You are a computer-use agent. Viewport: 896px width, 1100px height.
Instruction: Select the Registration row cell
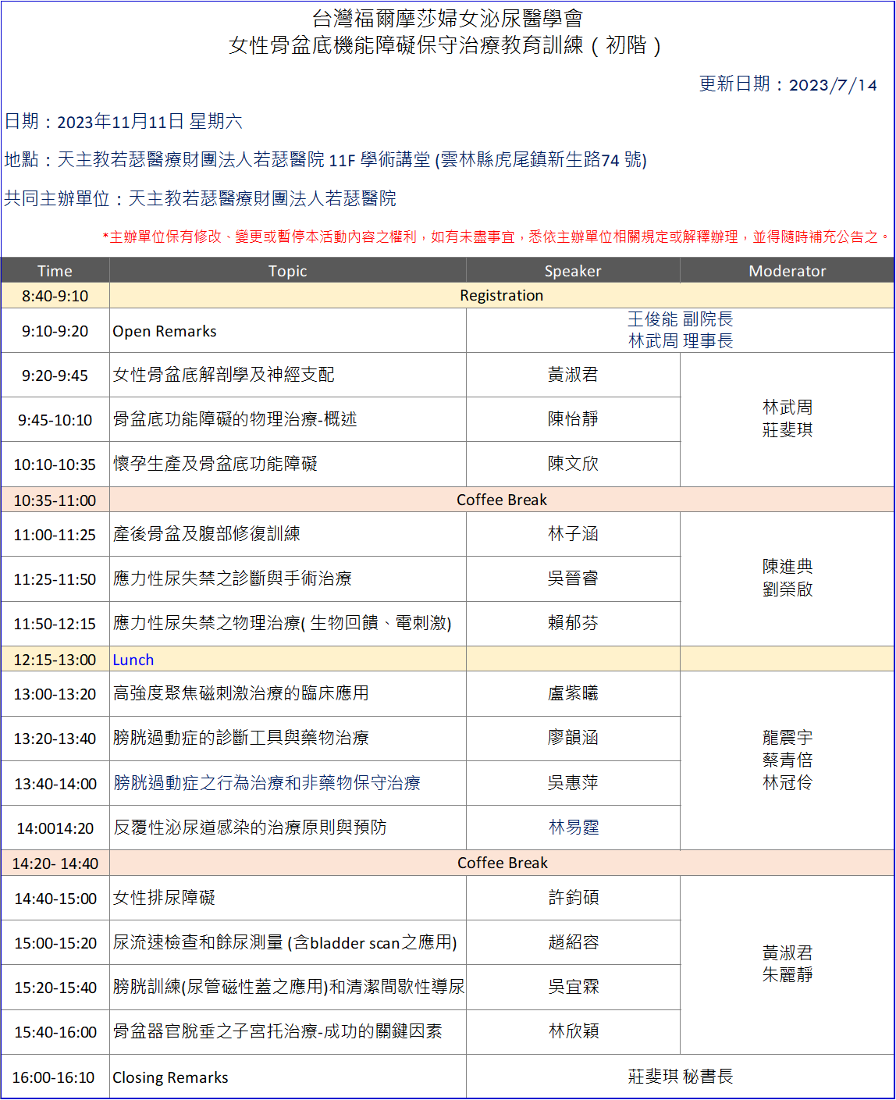coord(501,295)
